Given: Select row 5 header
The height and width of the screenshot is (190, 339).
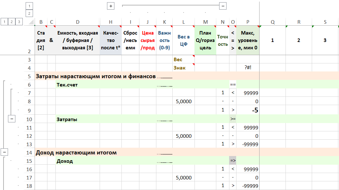Looking at the screenshot, I should point(29,76).
